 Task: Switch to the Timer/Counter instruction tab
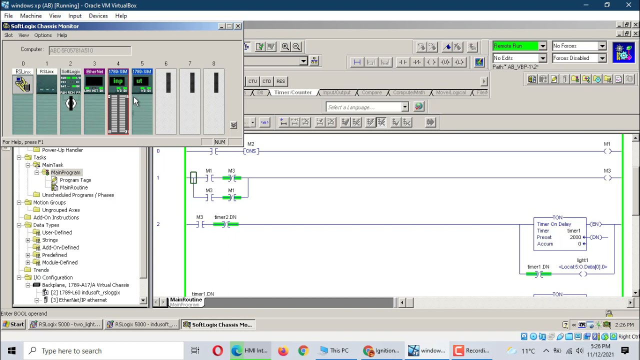(x=293, y=92)
